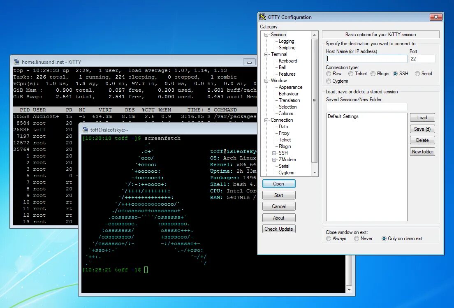Click the Cancel button
The image size is (454, 308).
279,206
